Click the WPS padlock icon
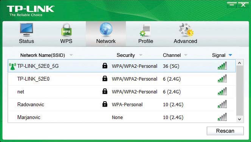The width and height of the screenshot is (251, 142). pyautogui.click(x=67, y=30)
